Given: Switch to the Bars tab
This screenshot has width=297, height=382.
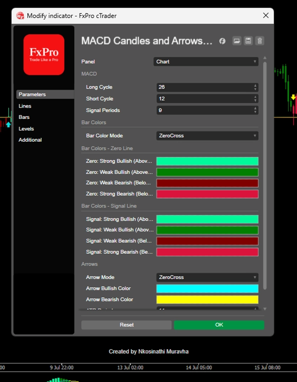Looking at the screenshot, I should click(24, 117).
